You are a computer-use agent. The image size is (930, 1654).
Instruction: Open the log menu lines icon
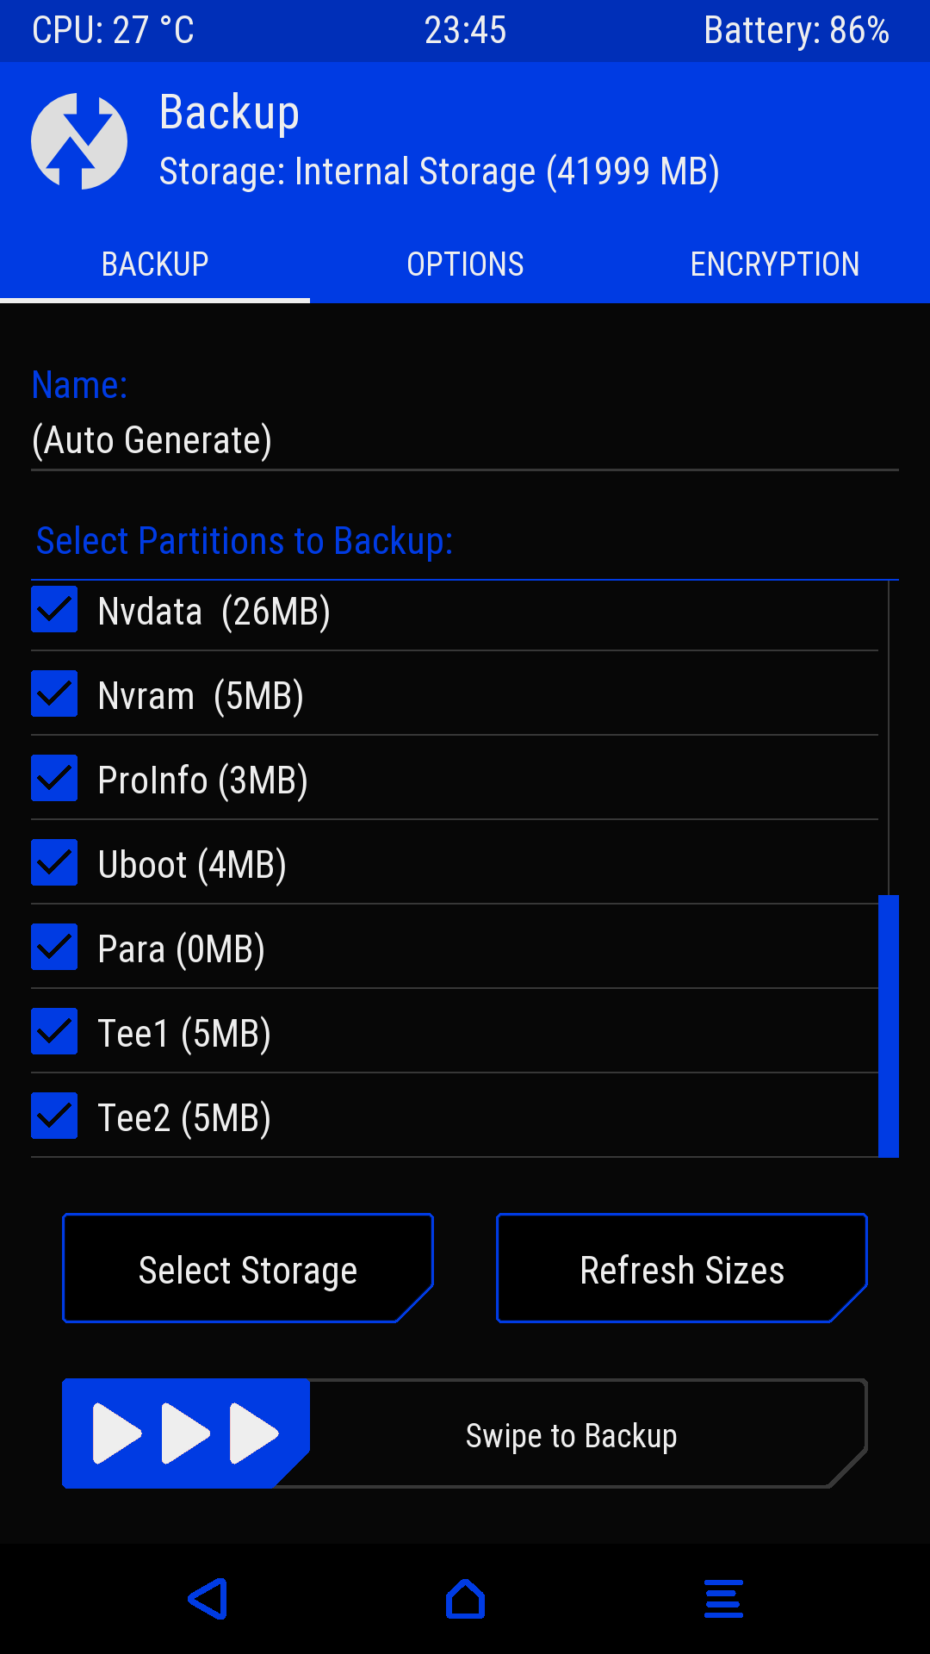click(723, 1600)
